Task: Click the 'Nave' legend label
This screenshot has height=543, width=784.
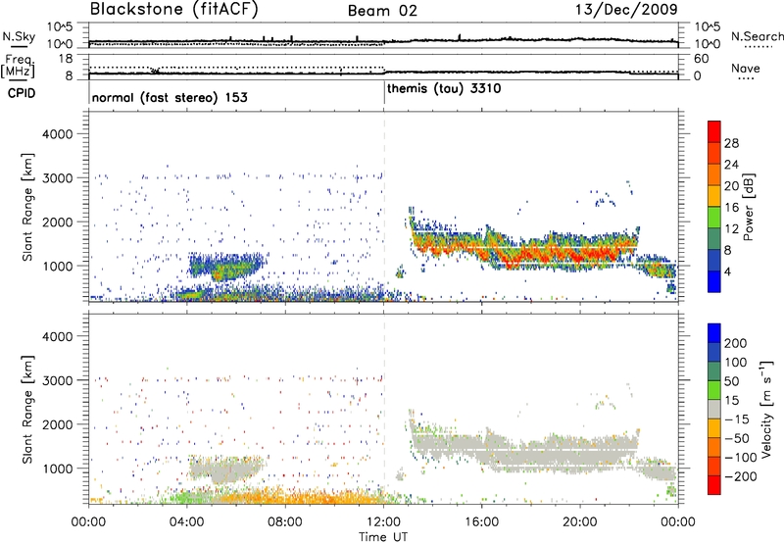Action: pyautogui.click(x=745, y=68)
